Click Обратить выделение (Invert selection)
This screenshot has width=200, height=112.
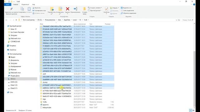click(x=128, y=13)
